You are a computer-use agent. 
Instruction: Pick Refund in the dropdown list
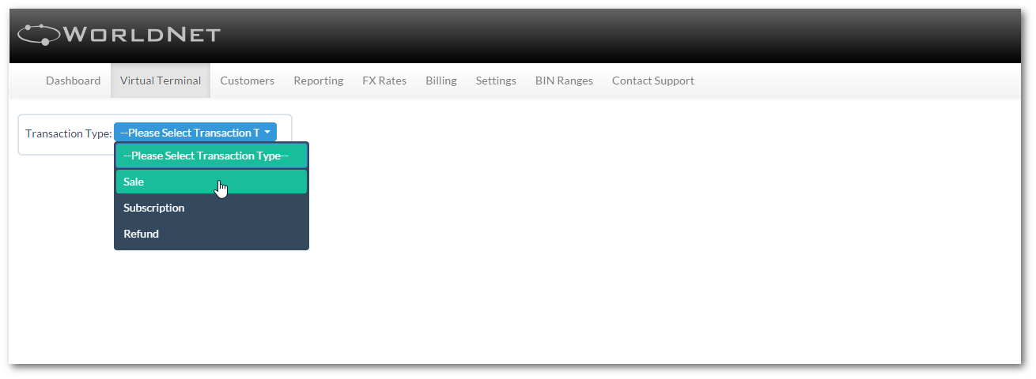click(x=211, y=234)
